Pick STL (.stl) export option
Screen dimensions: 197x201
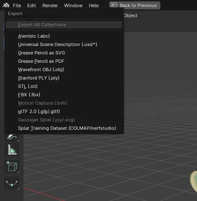(64, 86)
